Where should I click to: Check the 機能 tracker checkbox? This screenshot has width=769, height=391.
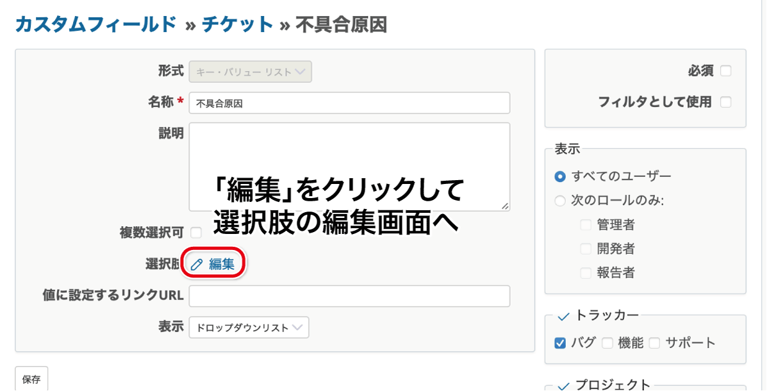(x=608, y=343)
